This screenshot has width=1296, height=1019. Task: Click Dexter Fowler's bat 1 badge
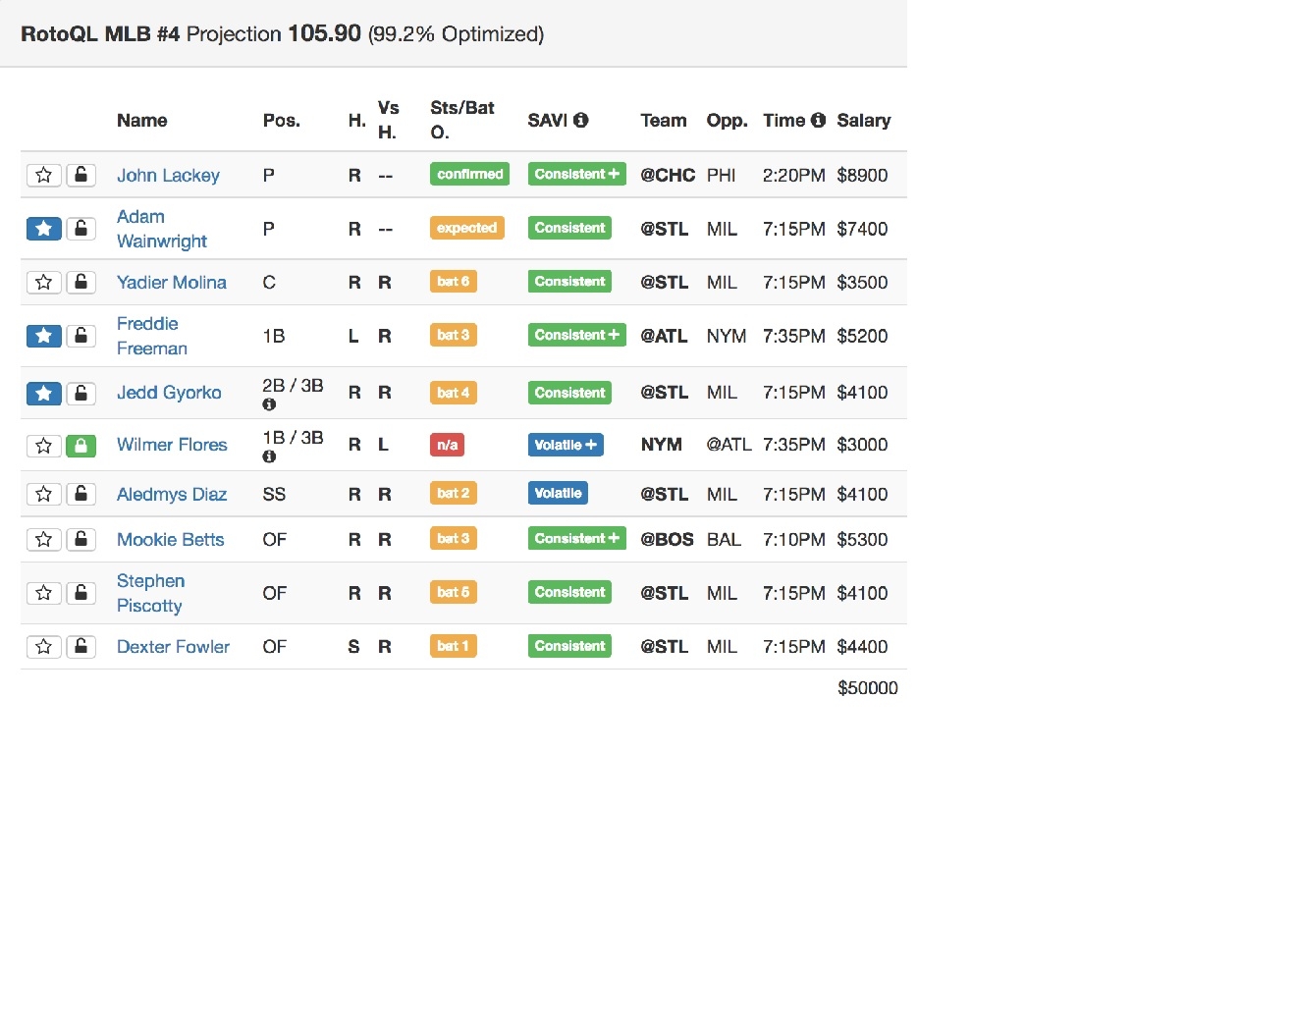point(453,645)
